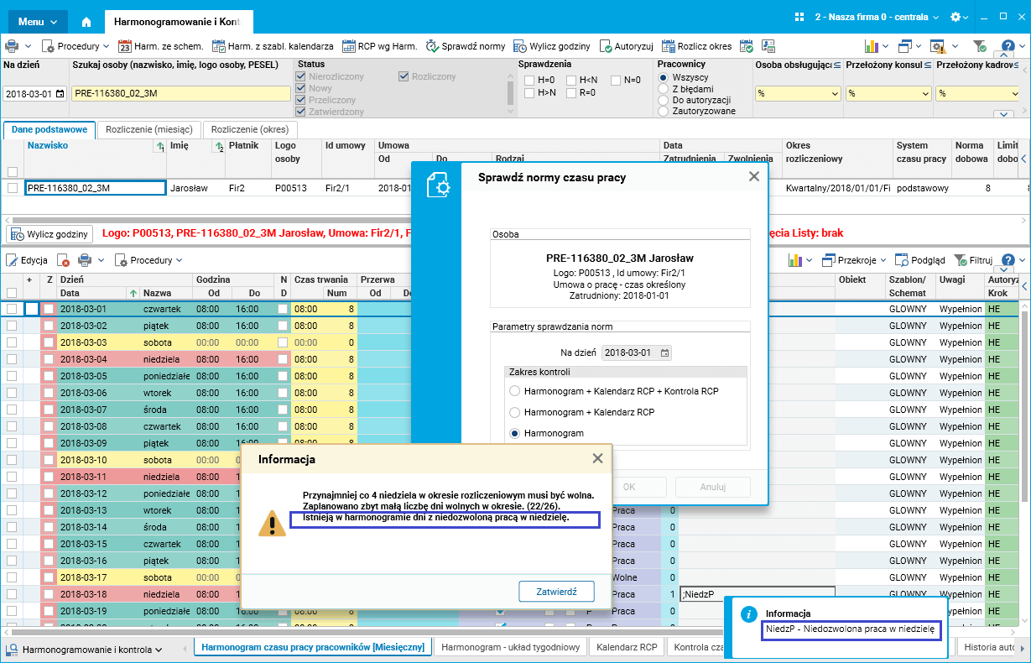
Task: Click the Zatwierdź button
Action: pos(556,591)
